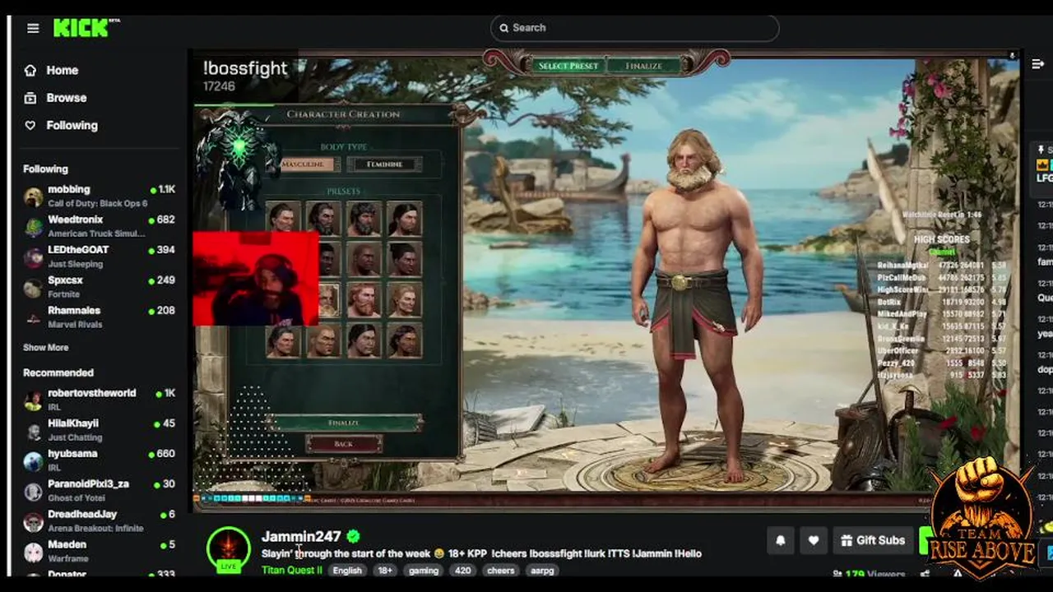Click the Back button in Character Creation
This screenshot has height=592, width=1053.
344,444
